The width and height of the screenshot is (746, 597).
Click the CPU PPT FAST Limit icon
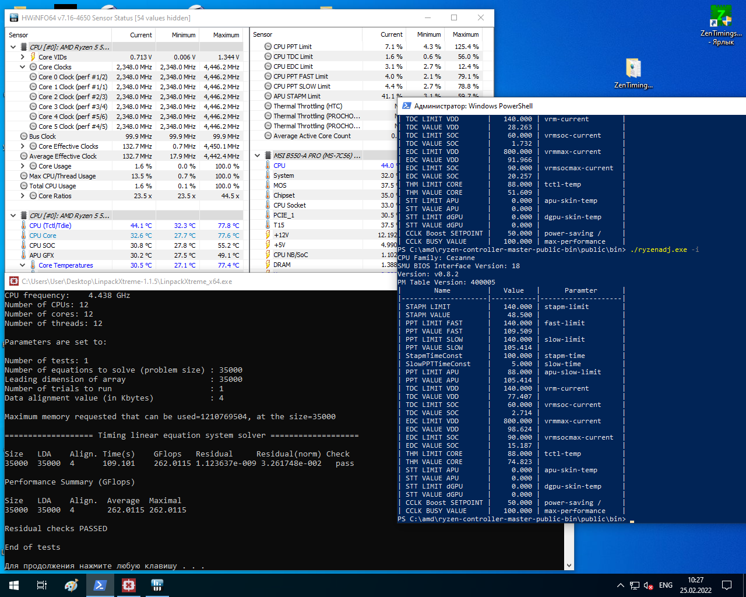pyautogui.click(x=268, y=76)
